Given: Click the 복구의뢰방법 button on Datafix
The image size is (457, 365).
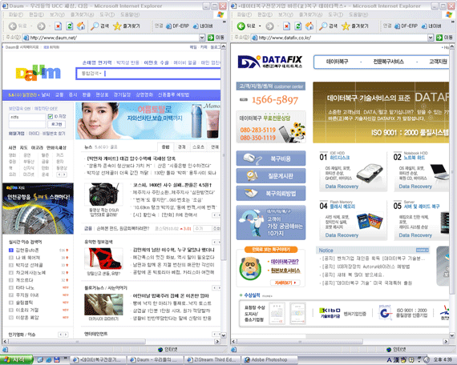Looking at the screenshot, I should click(271, 193).
